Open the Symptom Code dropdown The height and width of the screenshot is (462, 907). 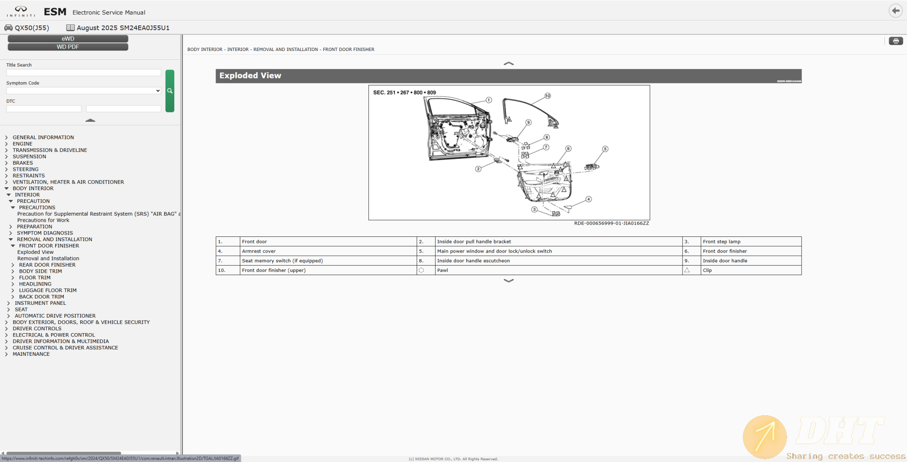click(84, 91)
